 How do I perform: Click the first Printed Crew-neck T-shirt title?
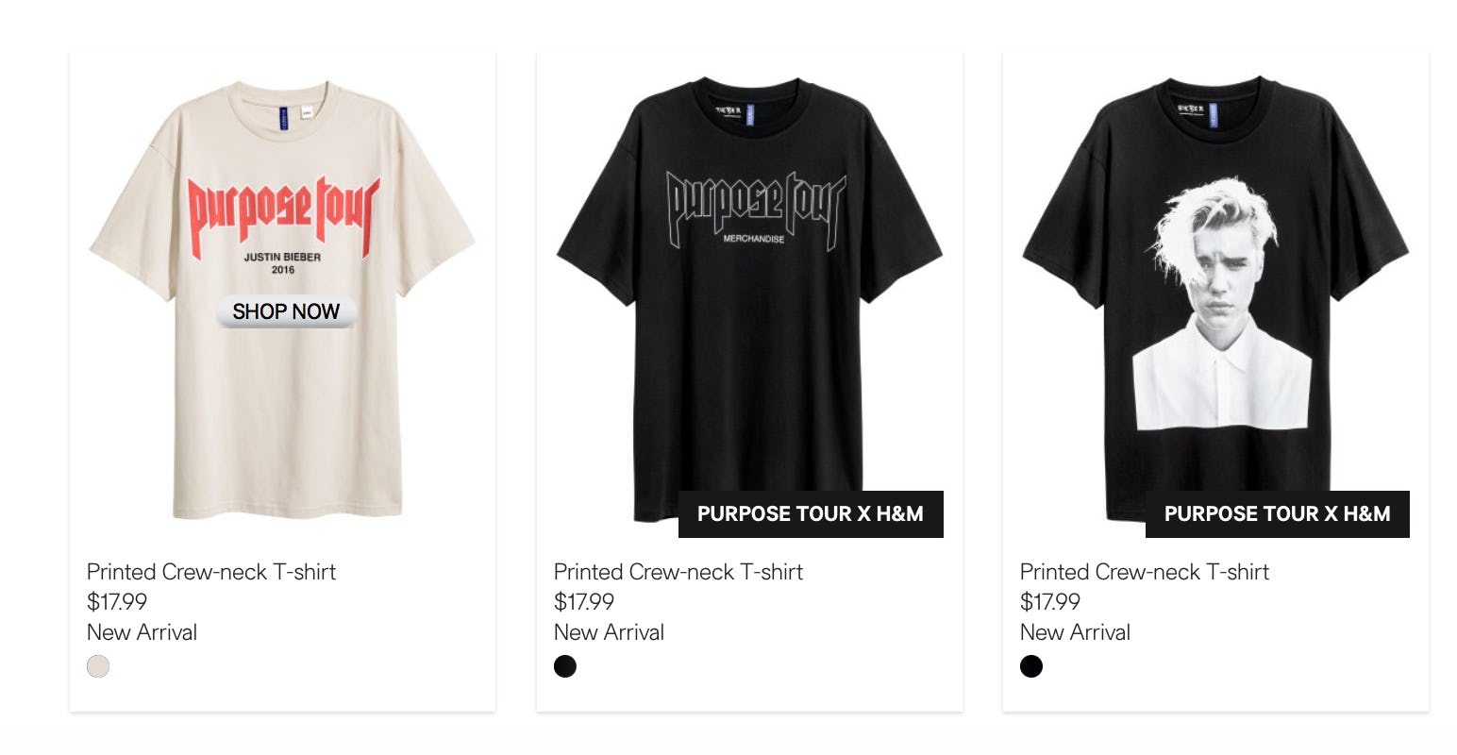click(211, 572)
